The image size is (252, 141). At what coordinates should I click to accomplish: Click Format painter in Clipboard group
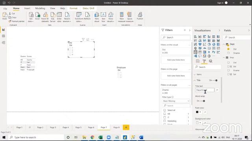point(17,21)
